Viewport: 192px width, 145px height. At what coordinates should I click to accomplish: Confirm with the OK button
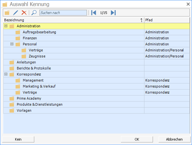point(137,139)
